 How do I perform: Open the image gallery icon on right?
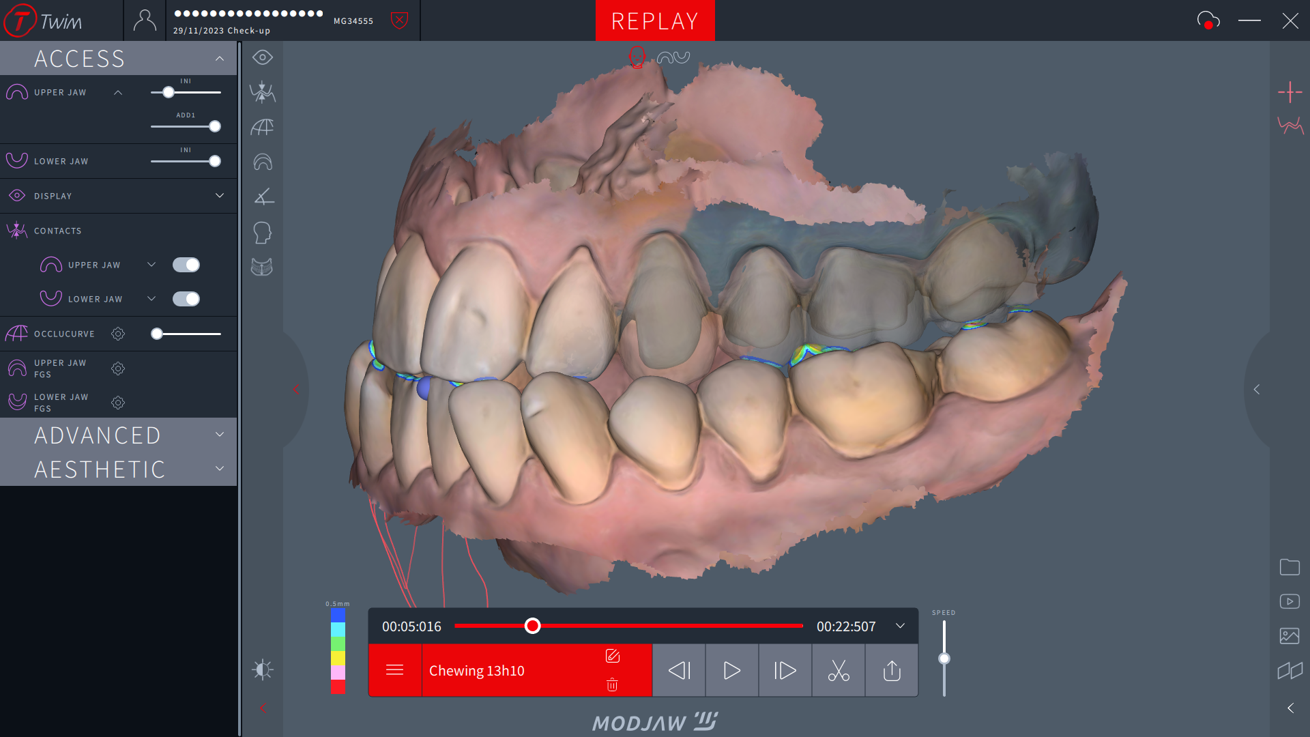1289,636
